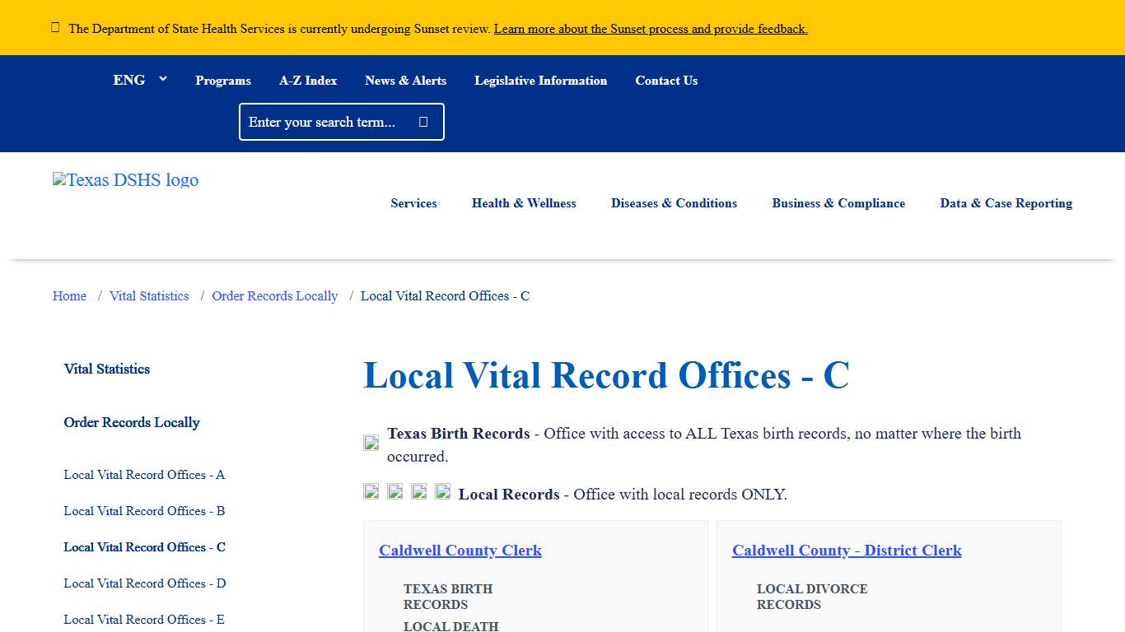The height and width of the screenshot is (632, 1125).
Task: Click the second Local Records image icon
Action: [394, 491]
